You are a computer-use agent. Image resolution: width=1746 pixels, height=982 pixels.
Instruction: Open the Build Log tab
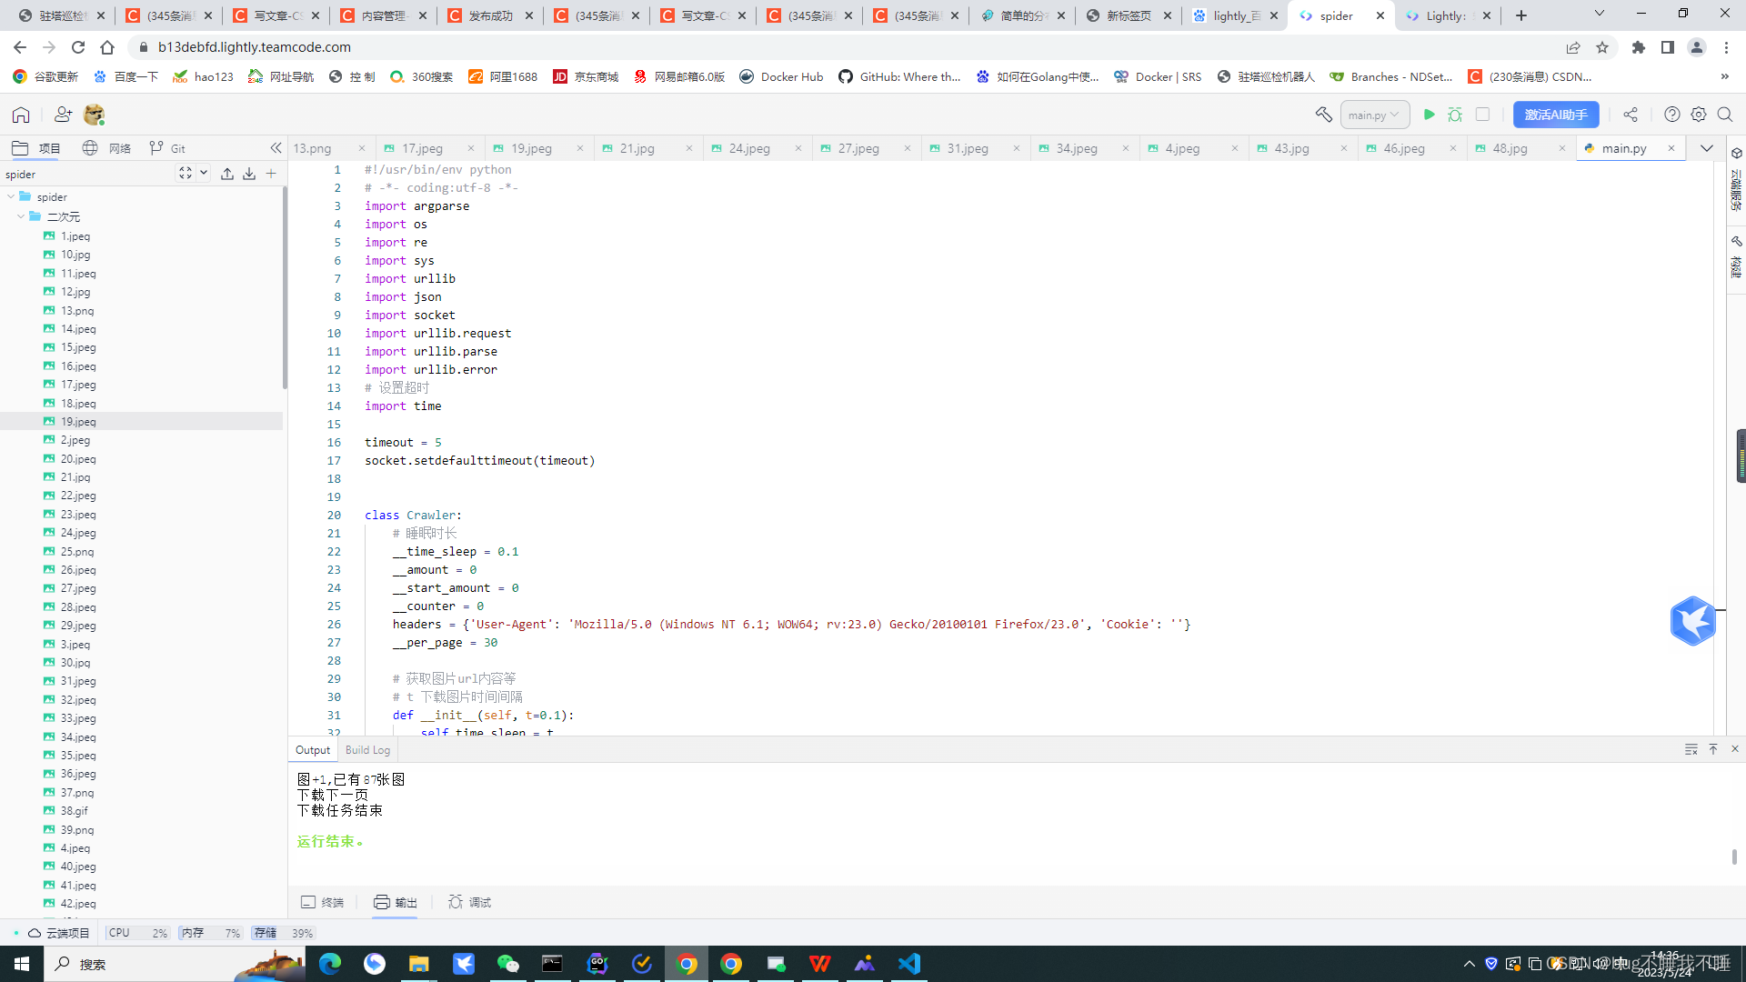(x=367, y=750)
